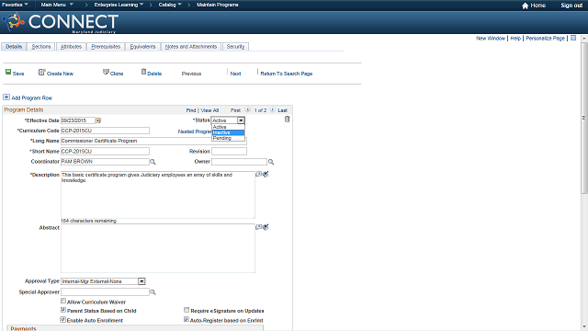The width and height of the screenshot is (588, 331).
Task: Switch to the Details tab
Action: click(x=14, y=47)
